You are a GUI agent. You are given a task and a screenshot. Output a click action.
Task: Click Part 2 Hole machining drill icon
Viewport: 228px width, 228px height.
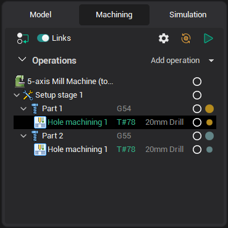[x=40, y=150]
